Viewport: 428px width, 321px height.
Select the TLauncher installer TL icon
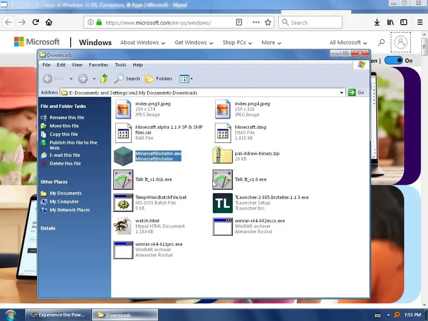(223, 203)
